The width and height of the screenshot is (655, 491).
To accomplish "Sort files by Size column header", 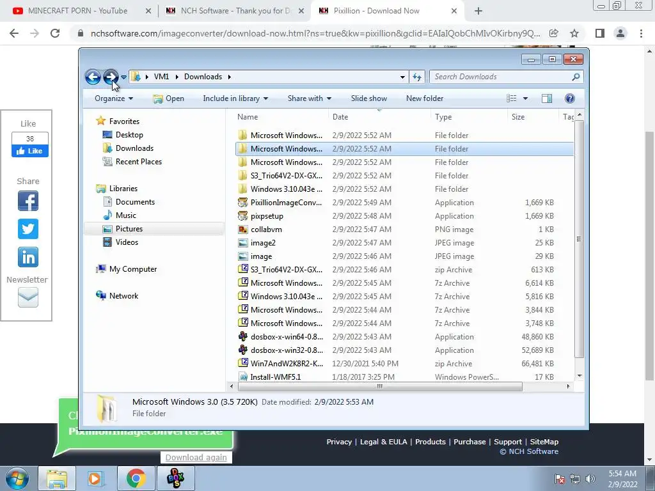I will tap(532, 117).
